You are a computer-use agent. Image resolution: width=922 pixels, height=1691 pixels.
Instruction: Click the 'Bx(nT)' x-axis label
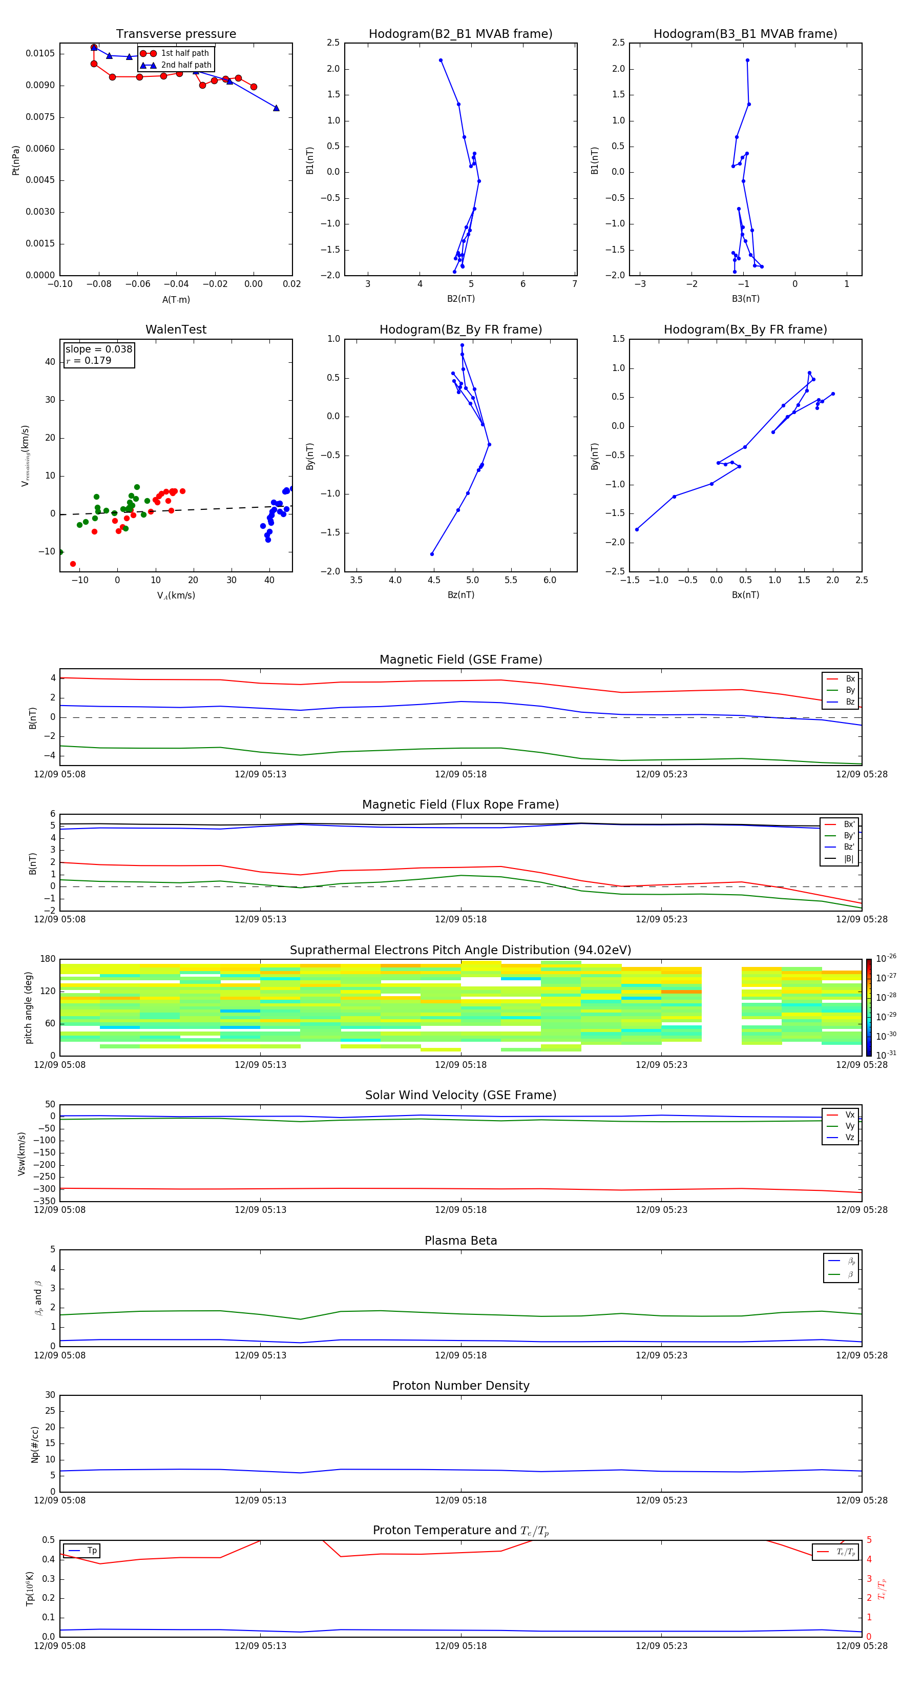coord(745,595)
